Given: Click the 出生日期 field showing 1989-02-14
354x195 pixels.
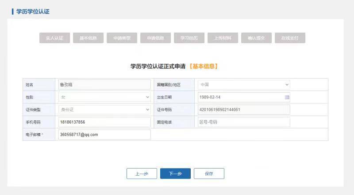Looking at the screenshot, I should click(x=244, y=97).
